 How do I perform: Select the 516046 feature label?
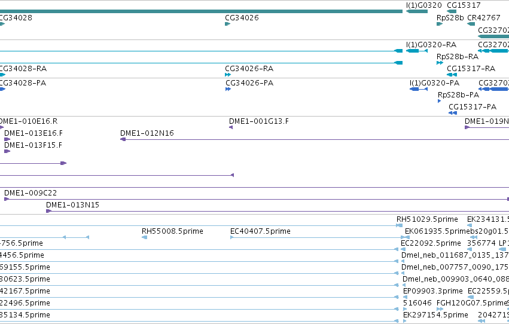[x=417, y=303]
